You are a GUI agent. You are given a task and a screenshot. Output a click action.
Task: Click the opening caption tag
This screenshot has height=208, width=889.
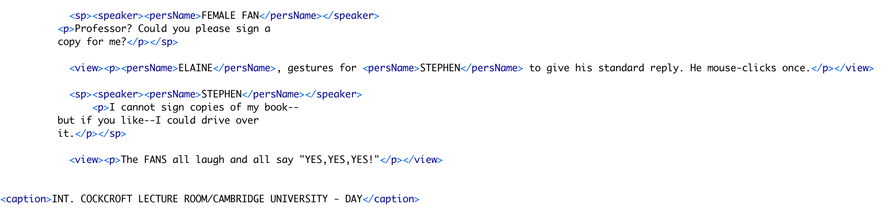click(26, 199)
